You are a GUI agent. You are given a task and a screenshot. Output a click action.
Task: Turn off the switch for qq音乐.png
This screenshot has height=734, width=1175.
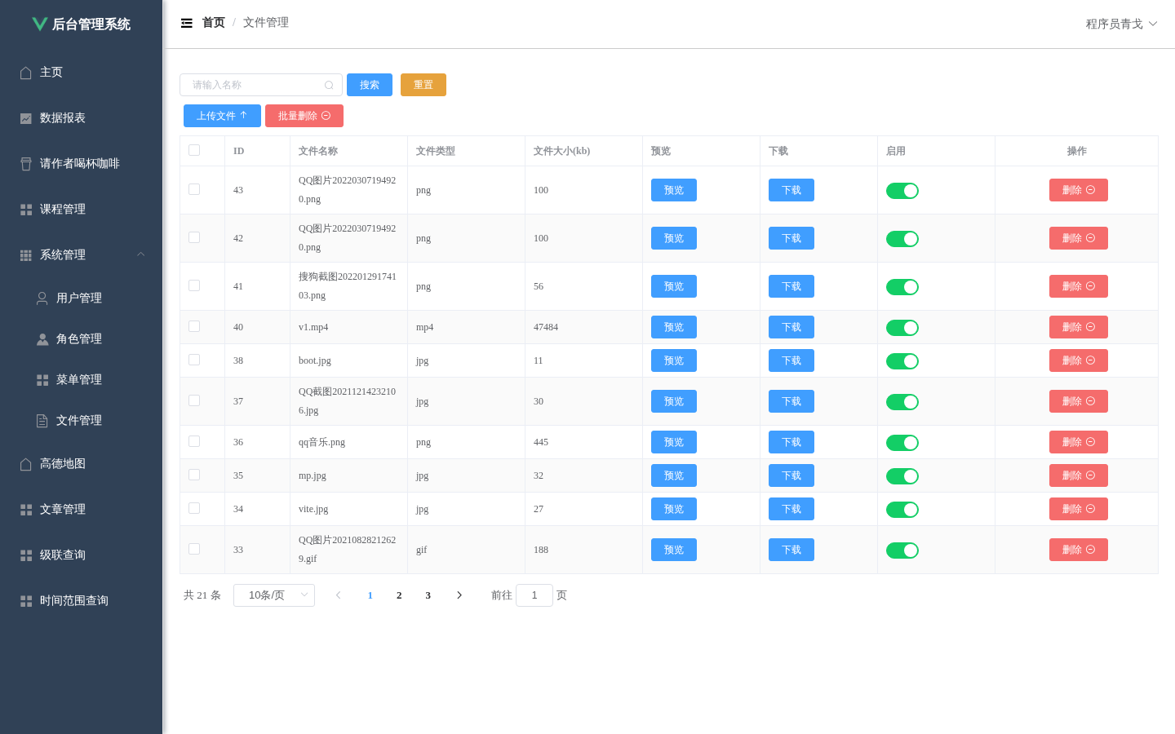(x=902, y=443)
